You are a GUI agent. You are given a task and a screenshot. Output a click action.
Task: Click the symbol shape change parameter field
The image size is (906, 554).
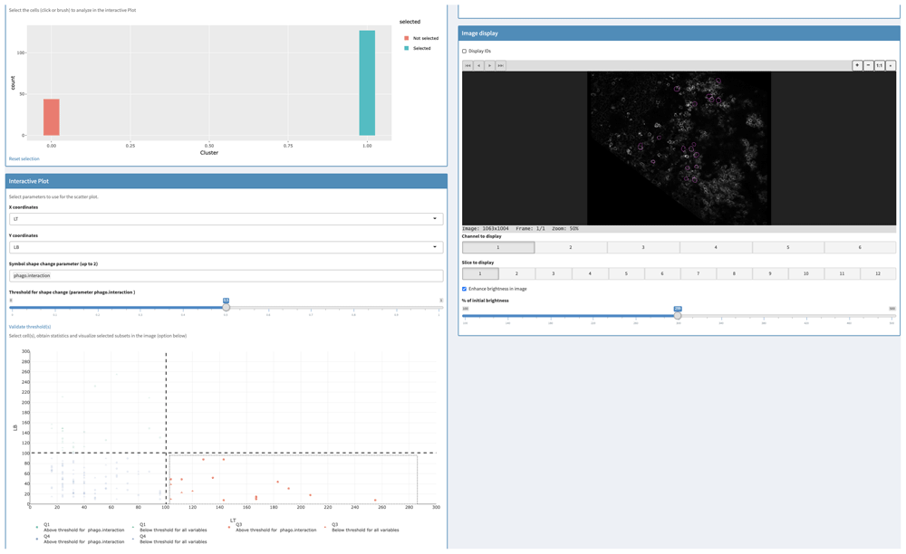[x=226, y=275]
